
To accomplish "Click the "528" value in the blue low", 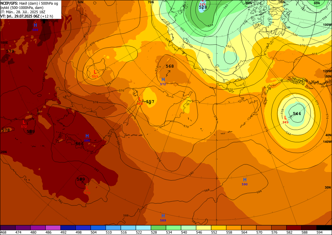I will (203, 7).
